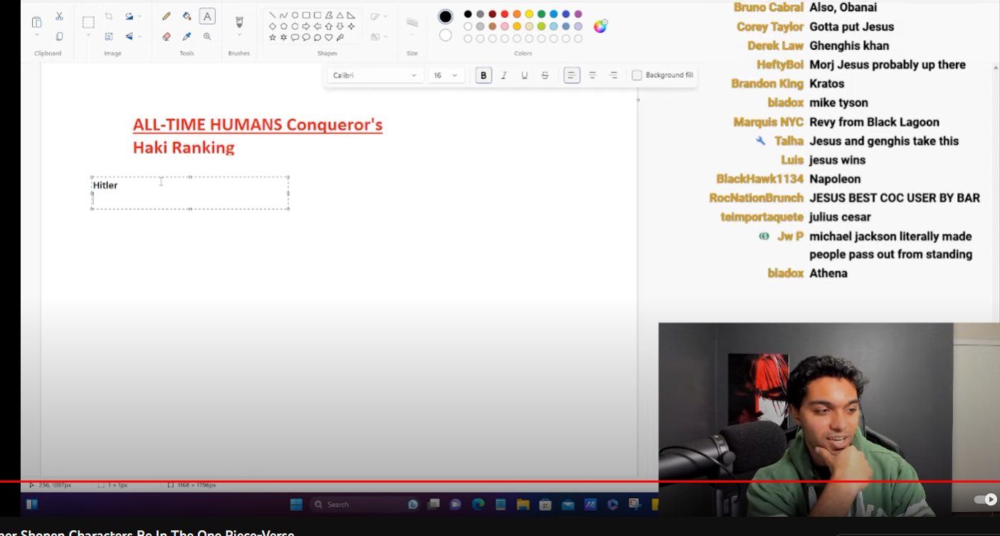The image size is (1000, 536).
Task: Select the Pencil tool
Action: coord(166,16)
